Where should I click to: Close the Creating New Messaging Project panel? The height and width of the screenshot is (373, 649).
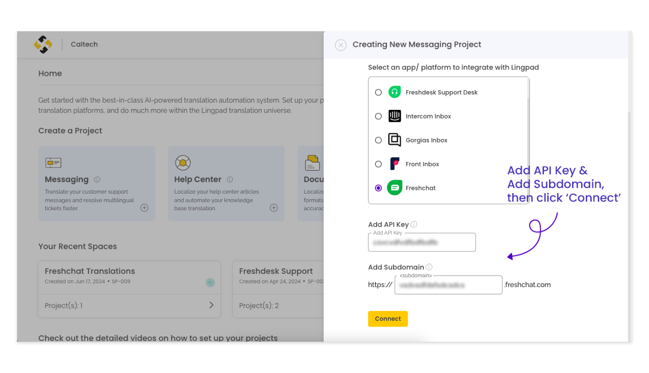click(340, 45)
